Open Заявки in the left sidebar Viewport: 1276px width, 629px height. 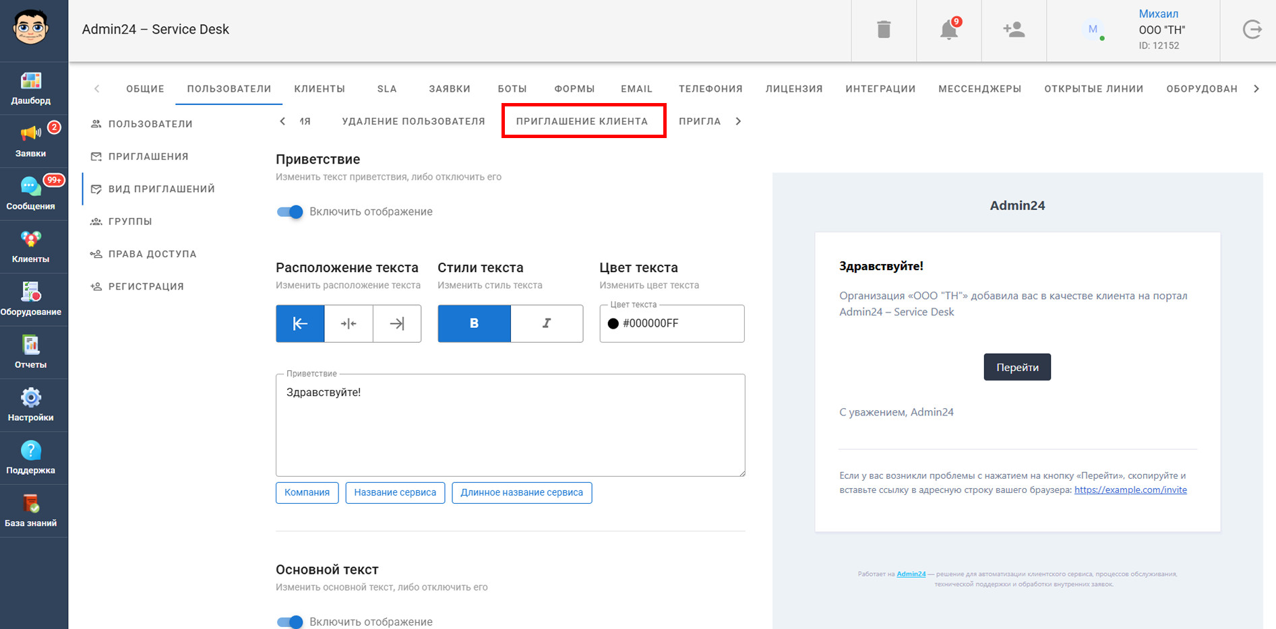click(31, 141)
